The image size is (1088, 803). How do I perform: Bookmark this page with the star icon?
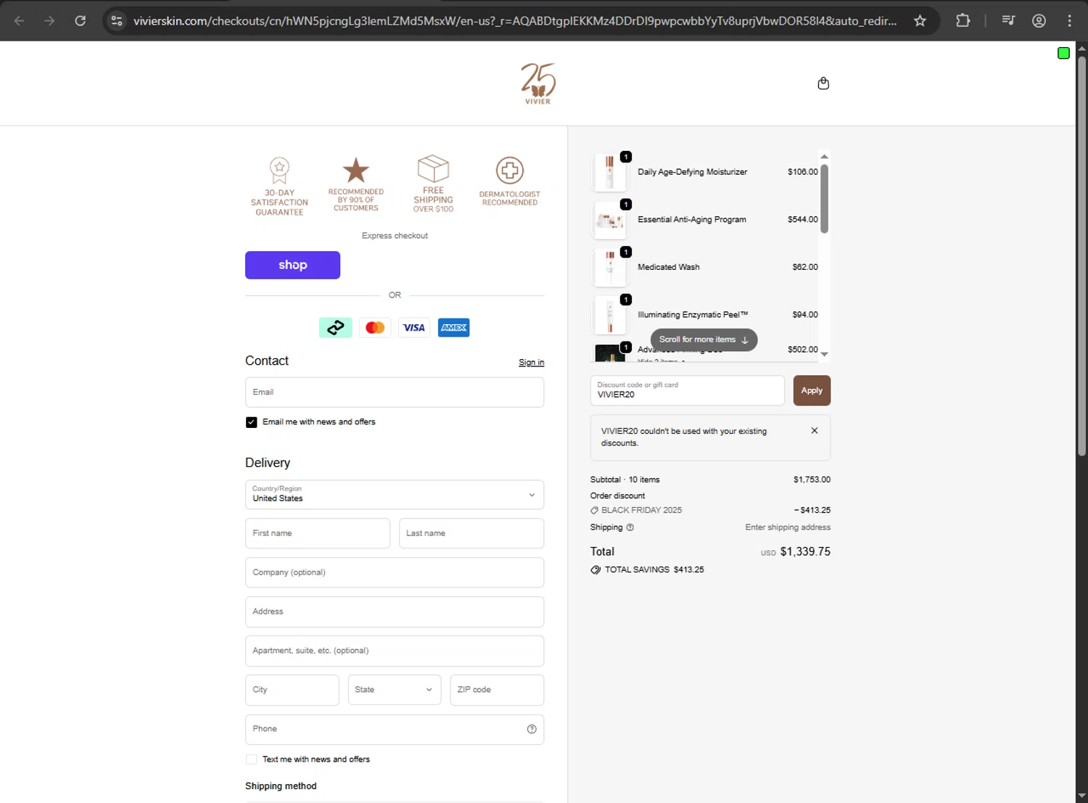(920, 20)
